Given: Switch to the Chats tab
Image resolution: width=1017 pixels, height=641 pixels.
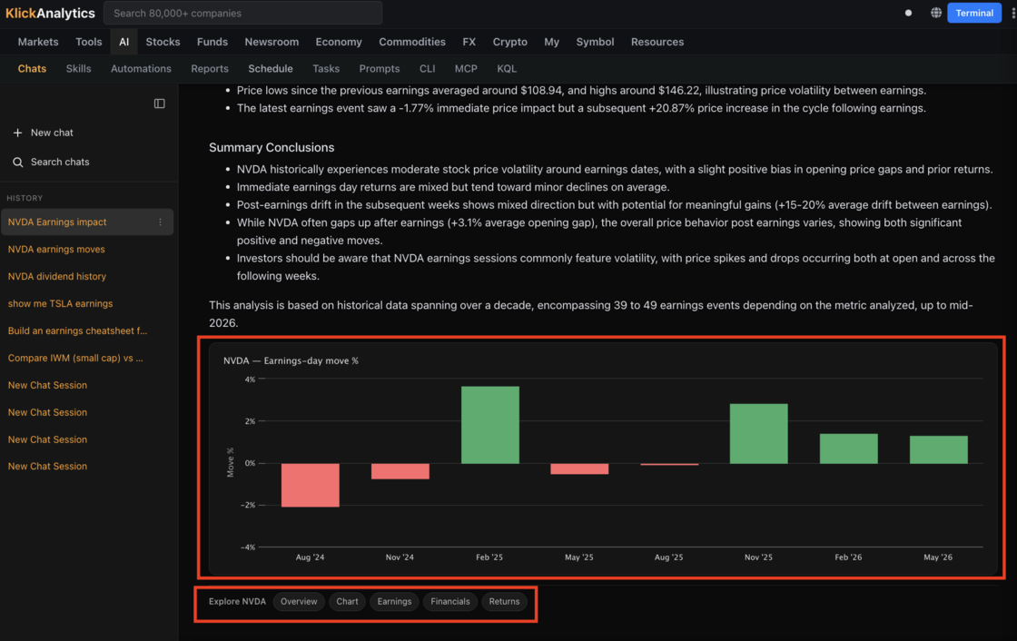Looking at the screenshot, I should [32, 69].
